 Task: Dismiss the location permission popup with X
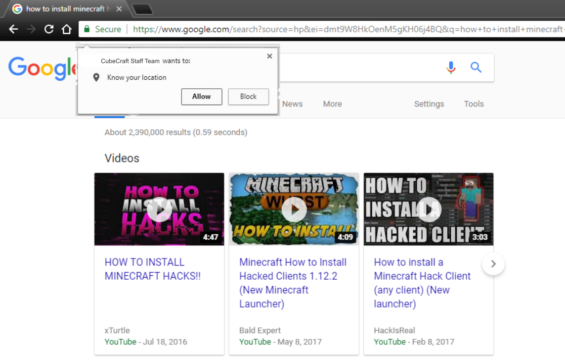pyautogui.click(x=270, y=56)
